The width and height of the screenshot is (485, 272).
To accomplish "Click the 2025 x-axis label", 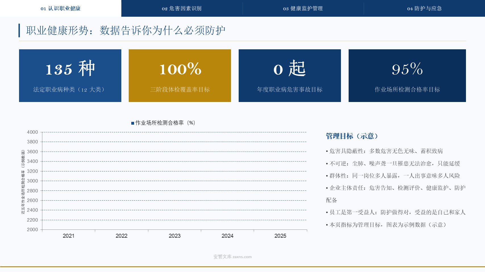I will tap(280, 236).
